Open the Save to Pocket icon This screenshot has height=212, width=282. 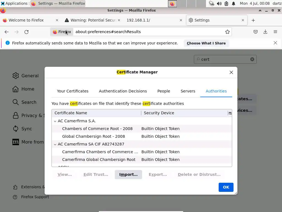[256, 32]
